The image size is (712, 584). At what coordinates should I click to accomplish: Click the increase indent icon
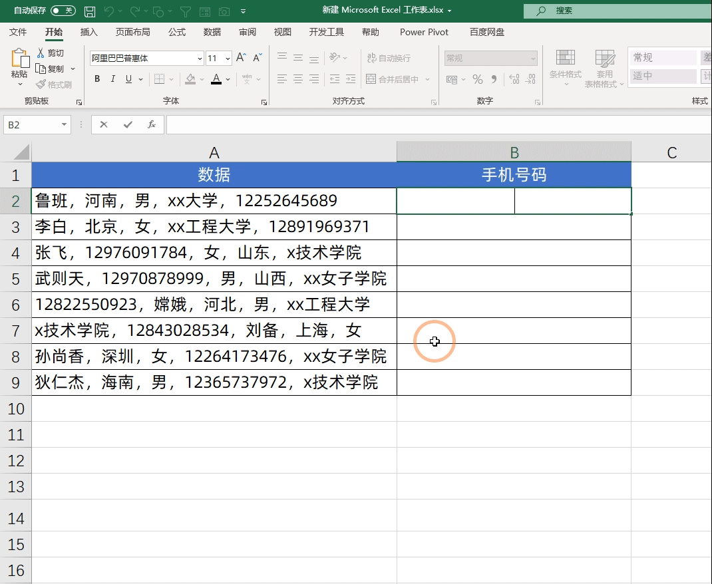pos(351,79)
